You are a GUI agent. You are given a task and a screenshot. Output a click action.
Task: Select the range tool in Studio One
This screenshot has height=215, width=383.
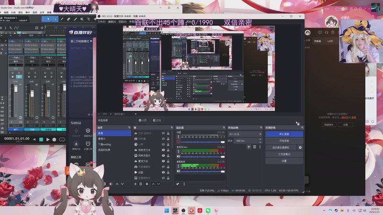coord(56,19)
